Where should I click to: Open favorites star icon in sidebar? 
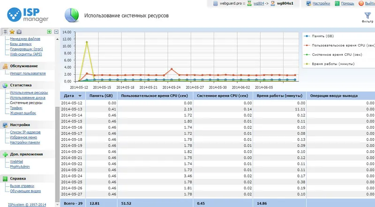[12, 31]
